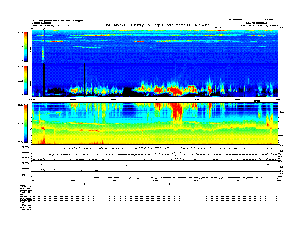This screenshot has width=300, height=232.
Task: Click the RAD1 heading in the status list
Action: (x=23, y=194)
